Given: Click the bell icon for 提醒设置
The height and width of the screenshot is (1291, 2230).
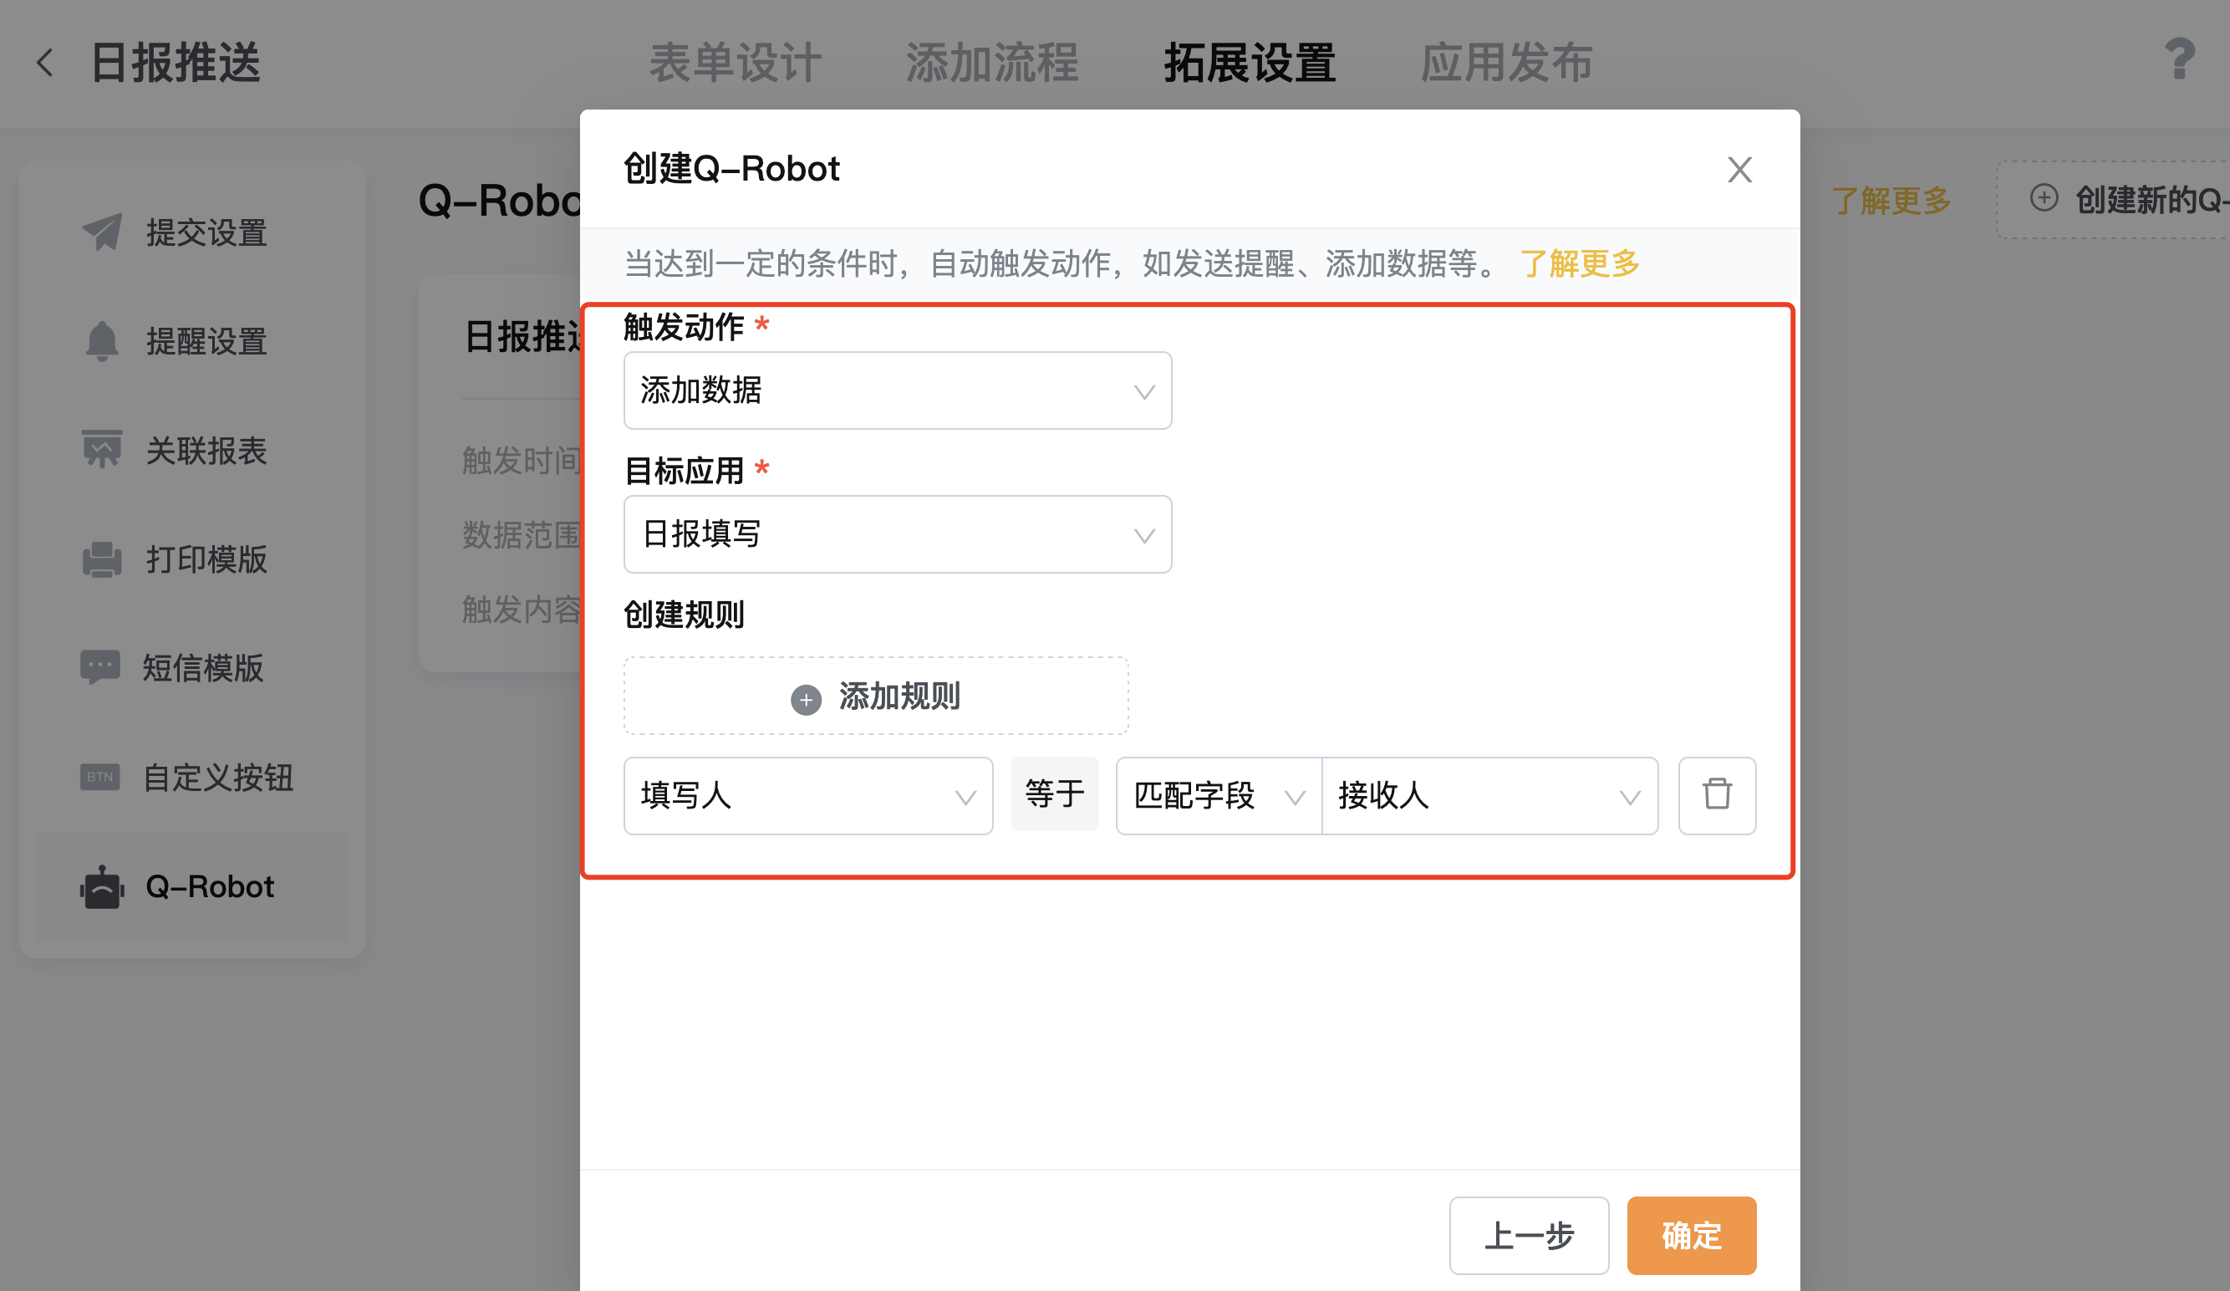Looking at the screenshot, I should point(102,341).
